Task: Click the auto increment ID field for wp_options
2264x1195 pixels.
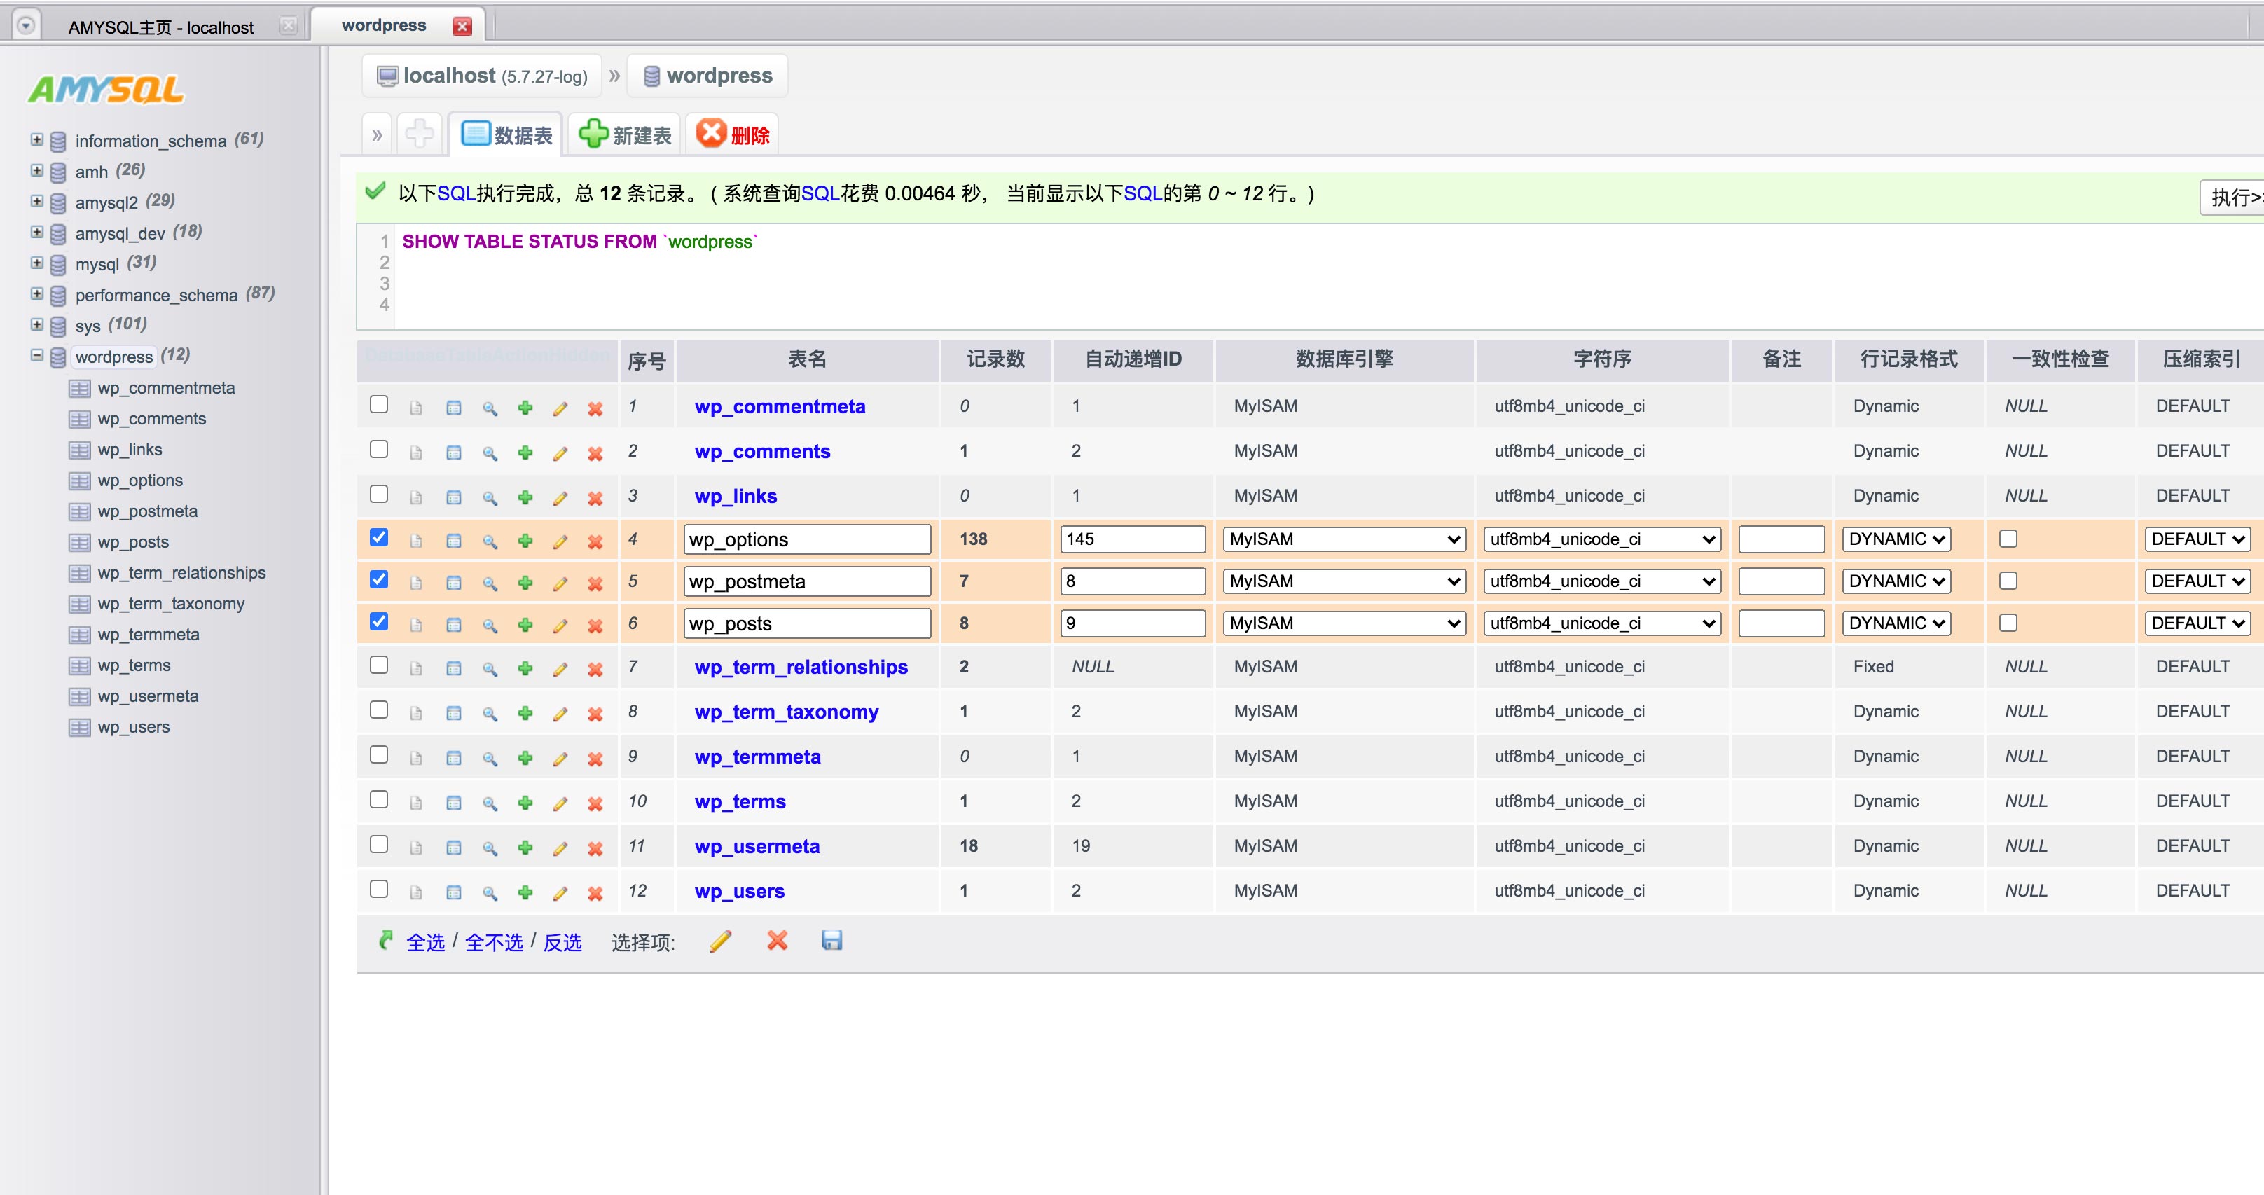Action: pyautogui.click(x=1132, y=539)
